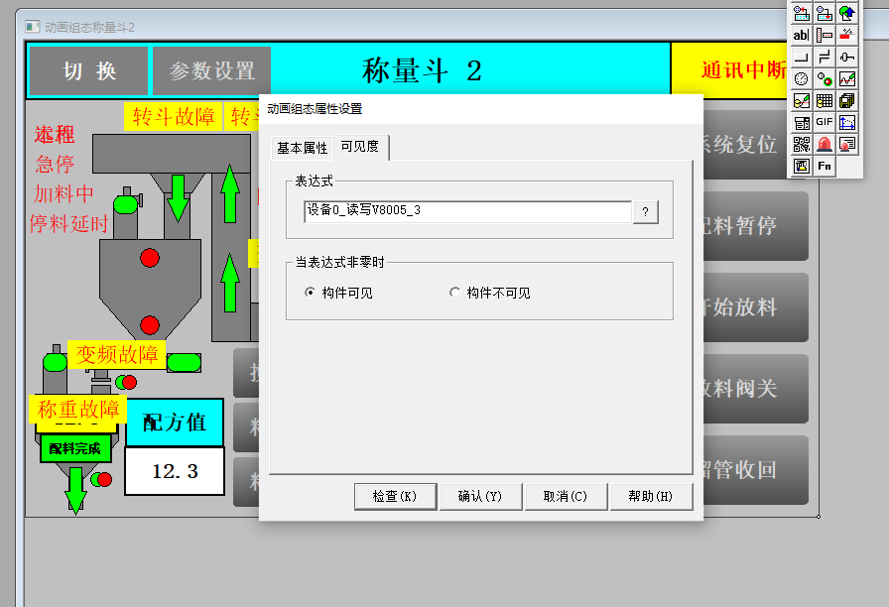Click the 参数设置 button on the canvas
This screenshot has height=607, width=889.
[211, 71]
